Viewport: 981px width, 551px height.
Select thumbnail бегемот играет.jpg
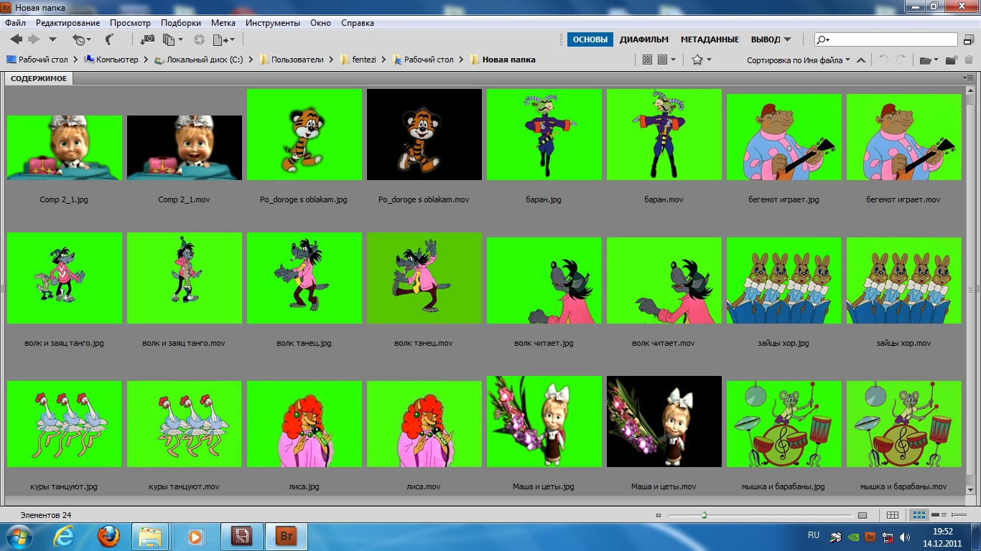[784, 136]
